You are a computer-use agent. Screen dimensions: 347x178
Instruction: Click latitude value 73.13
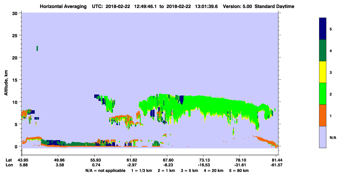pos(204,160)
